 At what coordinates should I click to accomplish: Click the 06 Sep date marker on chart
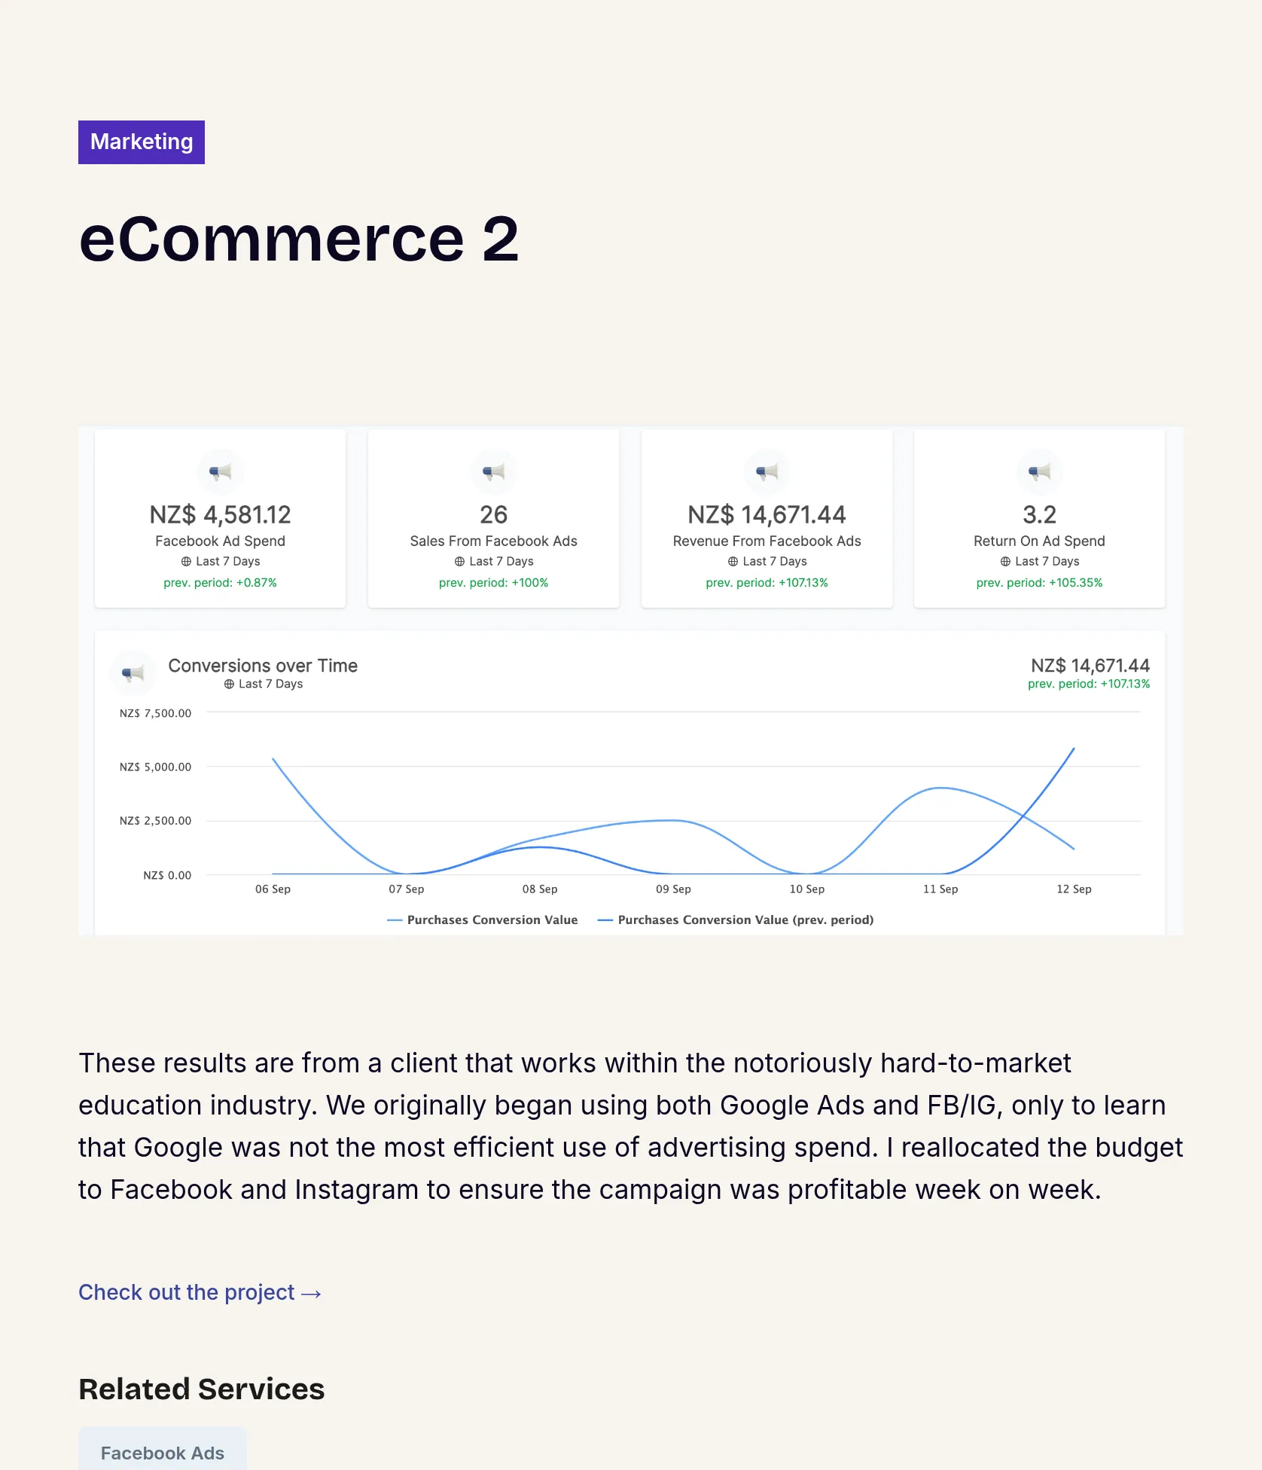273,889
